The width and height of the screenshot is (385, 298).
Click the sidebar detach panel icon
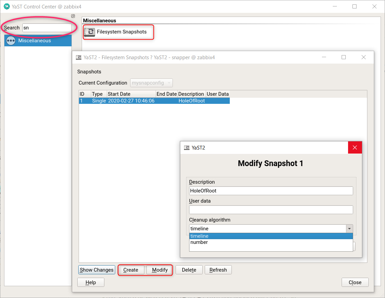73,16
